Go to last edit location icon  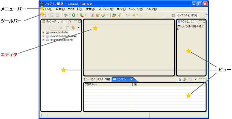click(128, 15)
